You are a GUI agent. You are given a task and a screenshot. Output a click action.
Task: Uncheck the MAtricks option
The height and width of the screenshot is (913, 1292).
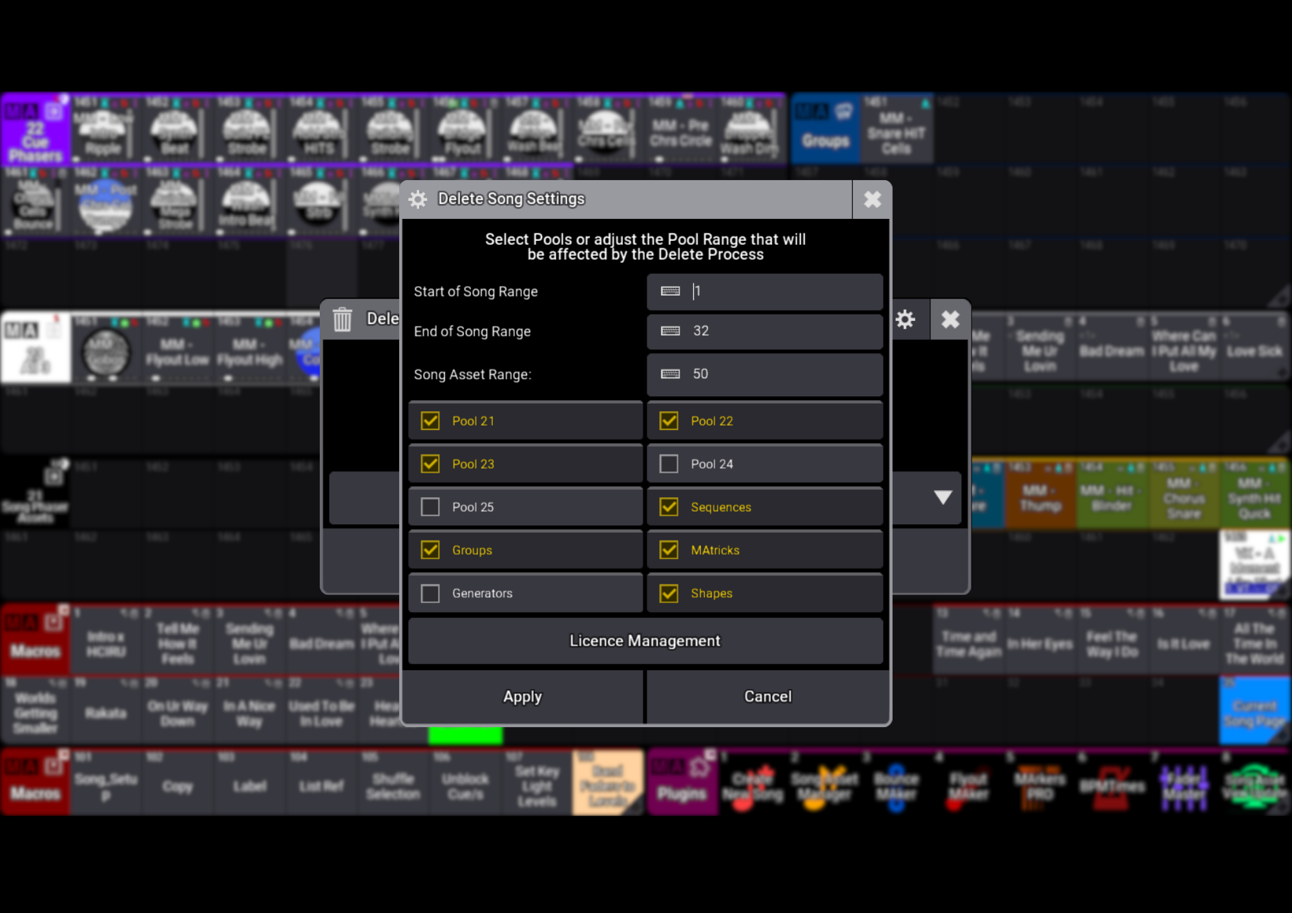click(669, 550)
